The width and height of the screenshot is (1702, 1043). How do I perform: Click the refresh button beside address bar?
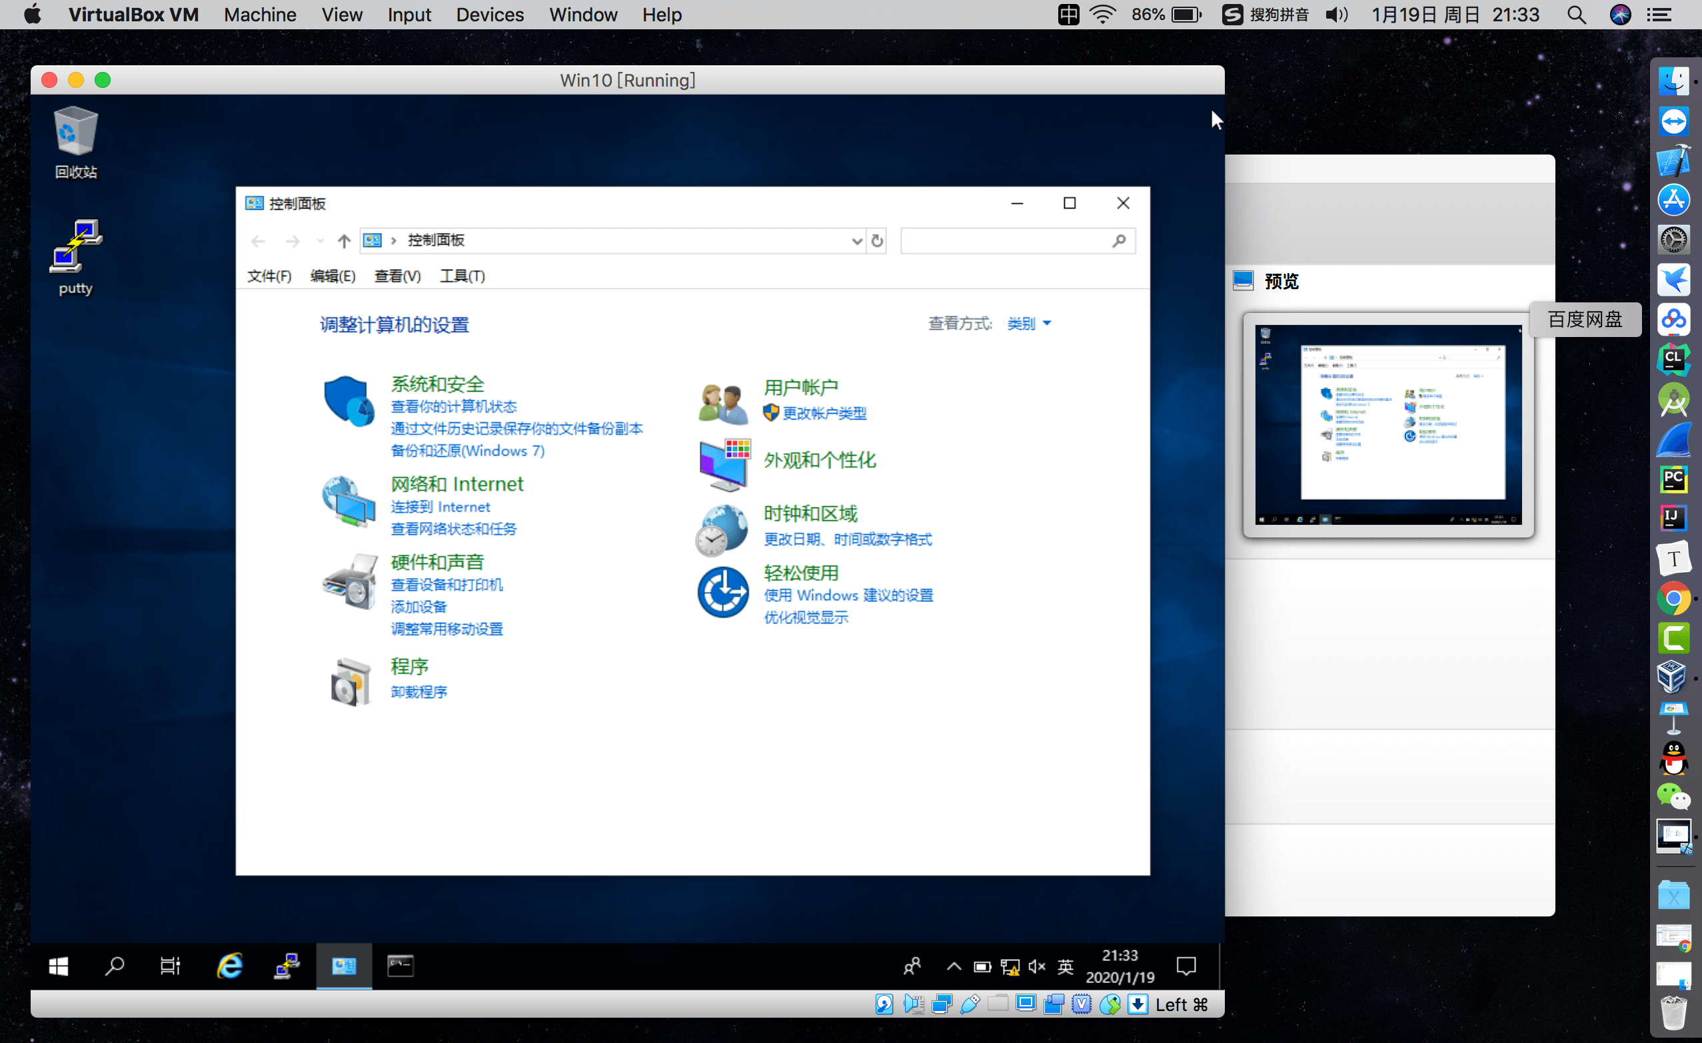click(877, 241)
